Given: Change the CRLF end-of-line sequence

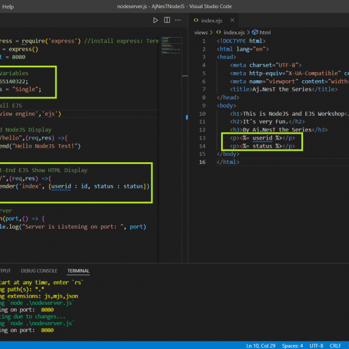Looking at the screenshot, I should (335, 346).
